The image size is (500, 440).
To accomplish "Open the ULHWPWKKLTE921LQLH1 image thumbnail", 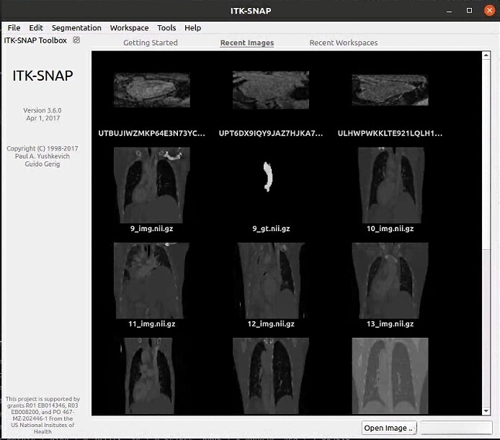I will click(390, 90).
